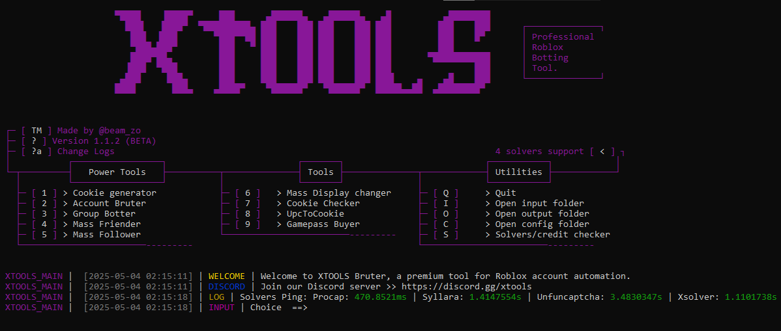
Task: Click the Change Logs label
Action: [85, 152]
